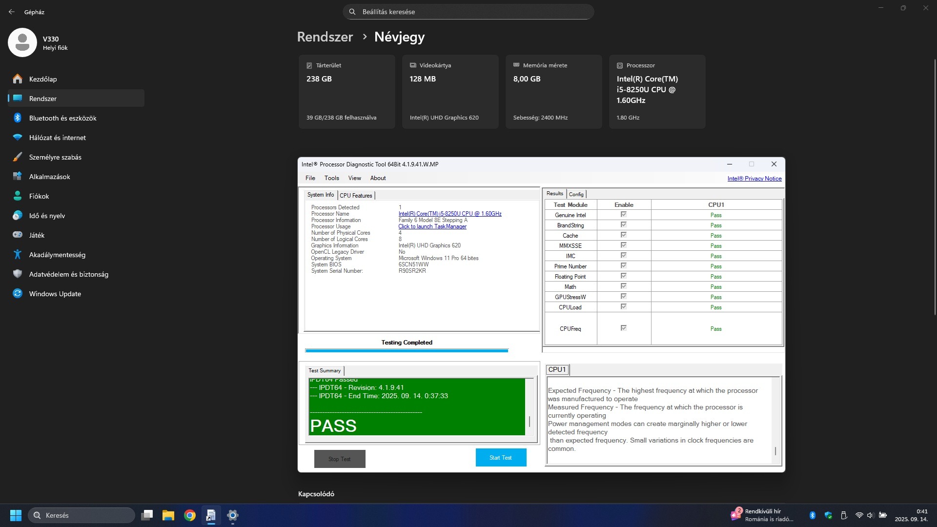Open Személyre szabás brush icon
Viewport: 937px width, 527px height.
click(18, 157)
